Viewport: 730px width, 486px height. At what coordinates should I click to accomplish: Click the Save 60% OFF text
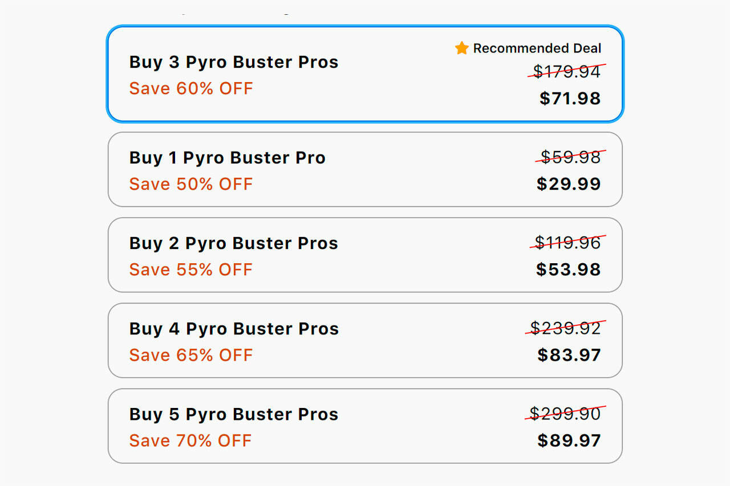coord(190,88)
